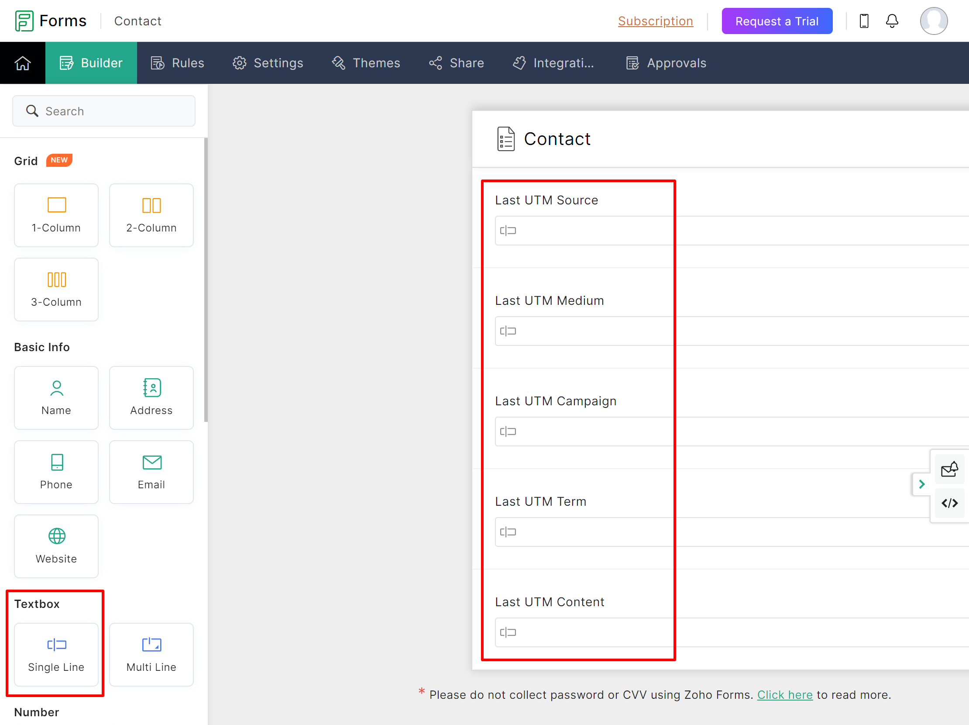Viewport: 969px width, 725px height.
Task: Switch to the Builder tab
Action: click(91, 63)
